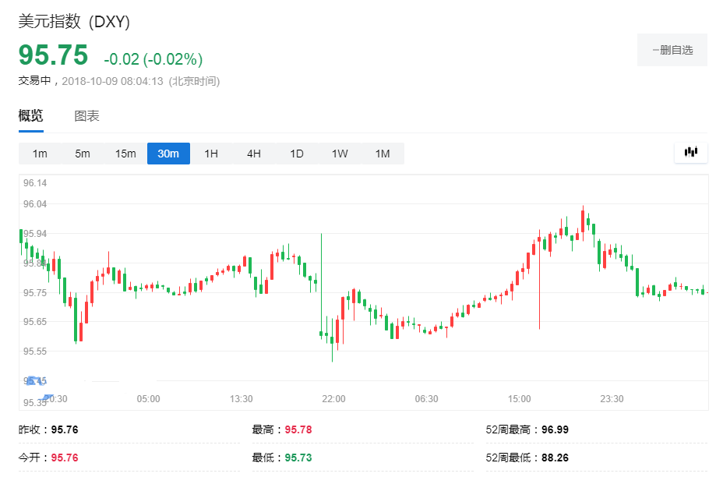Click the 最高 value 95.78
The height and width of the screenshot is (477, 723).
click(x=298, y=429)
